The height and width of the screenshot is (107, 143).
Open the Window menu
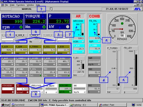pyautogui.click(x=30, y=5)
